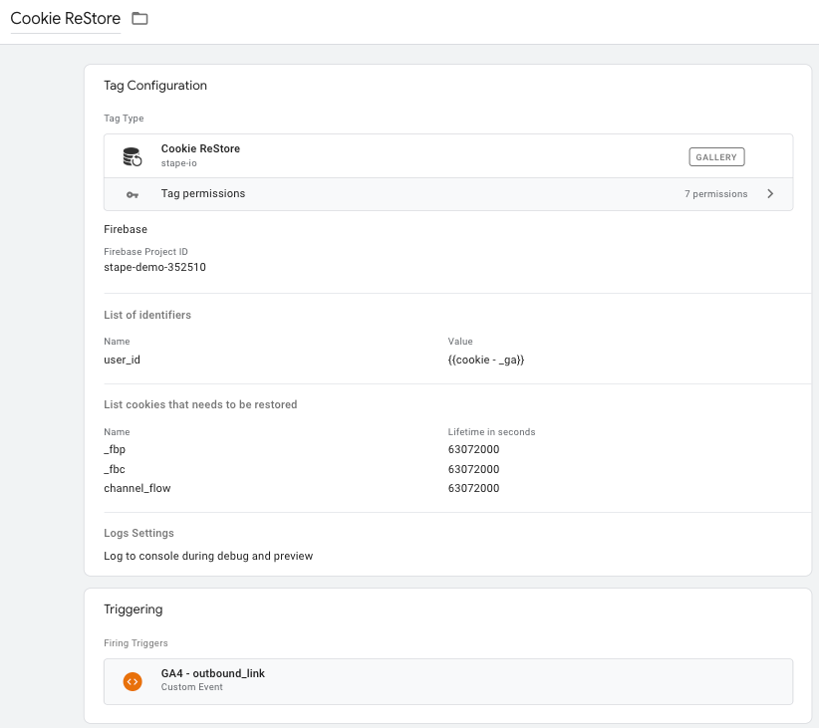Click the Cookie ReStore database icon
The height and width of the screenshot is (728, 819).
click(133, 156)
